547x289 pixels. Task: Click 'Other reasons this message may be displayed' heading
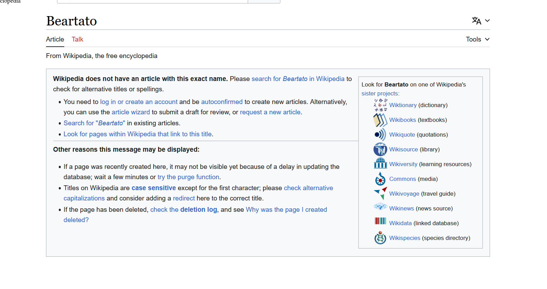126,149
